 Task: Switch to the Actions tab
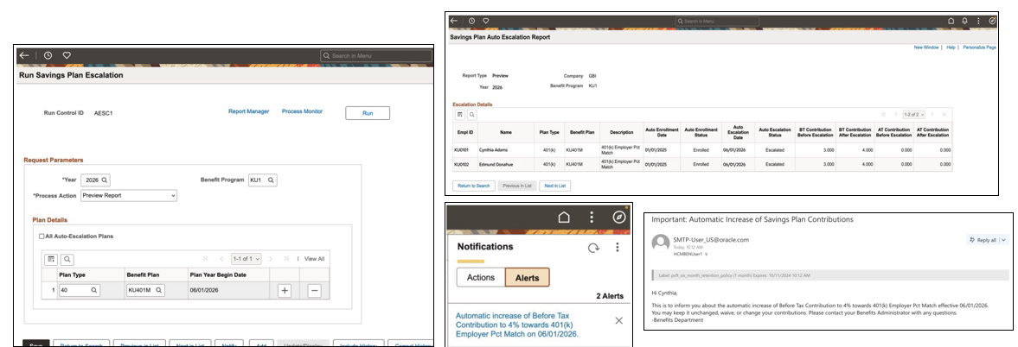(481, 278)
